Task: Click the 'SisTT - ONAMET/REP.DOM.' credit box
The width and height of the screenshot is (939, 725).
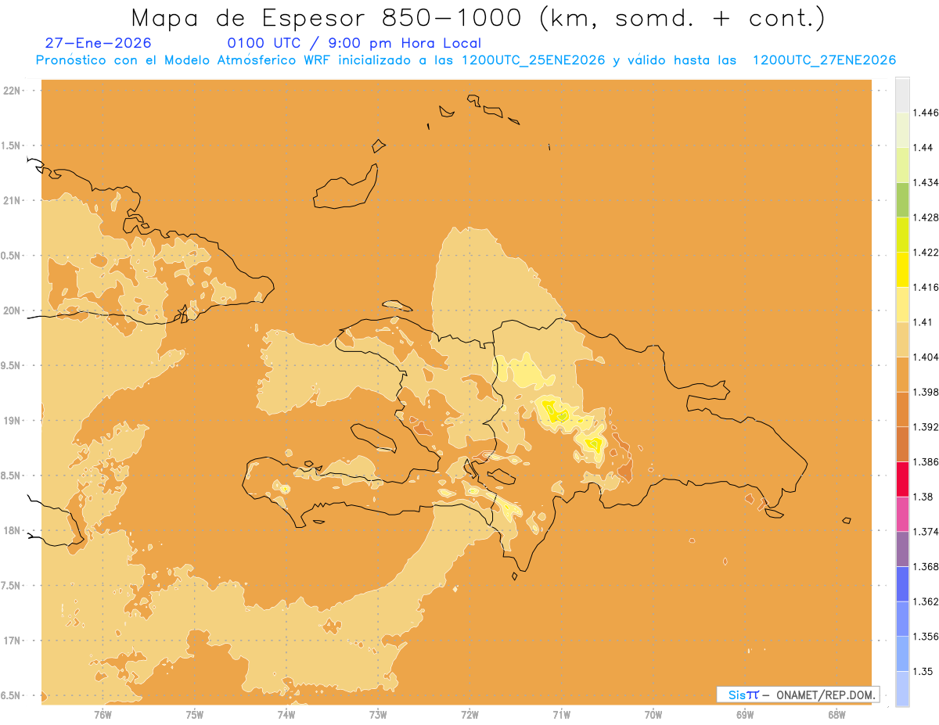Action: click(x=798, y=694)
